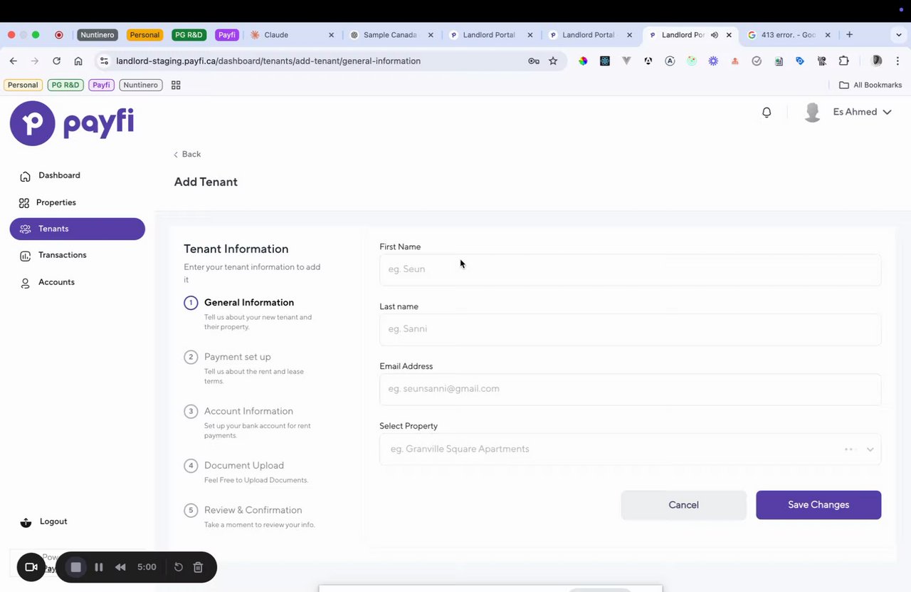Click the camera icon in the recorder

click(31, 567)
